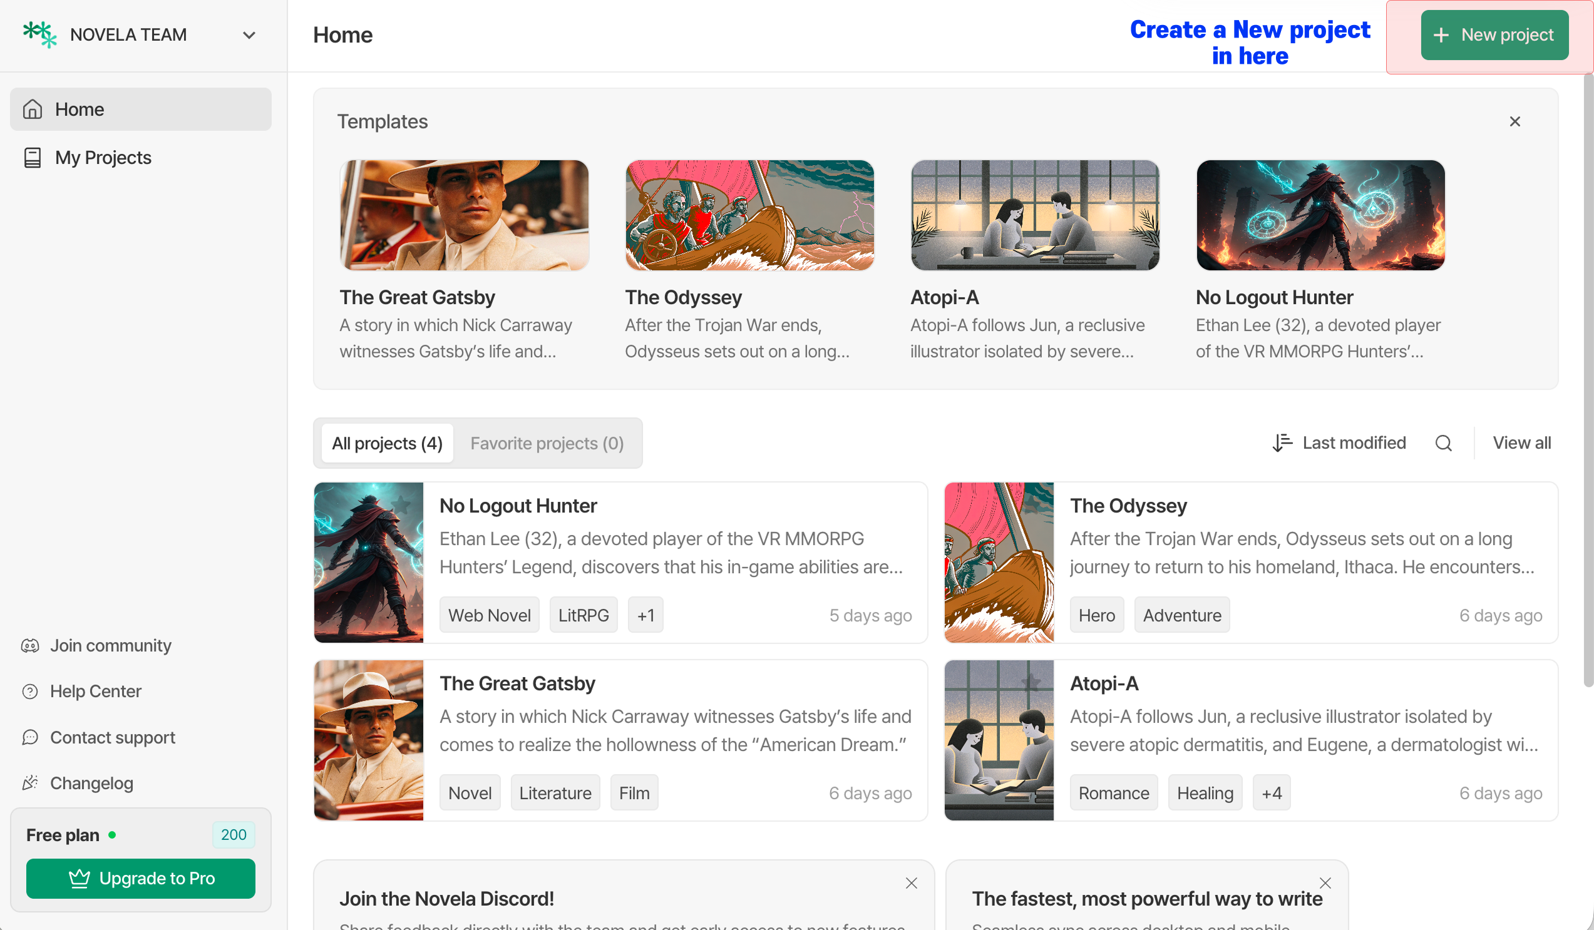Click the Last modified sort icon
The width and height of the screenshot is (1594, 930).
(x=1282, y=442)
